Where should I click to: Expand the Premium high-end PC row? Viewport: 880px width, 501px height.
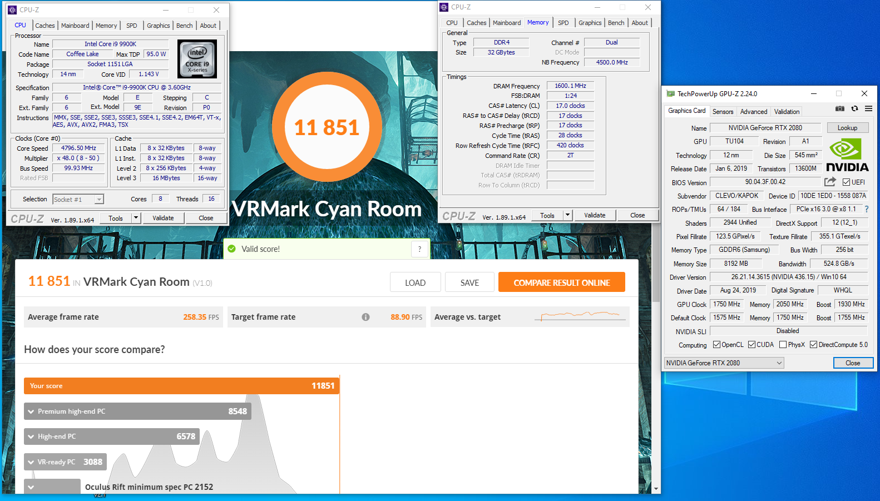31,411
